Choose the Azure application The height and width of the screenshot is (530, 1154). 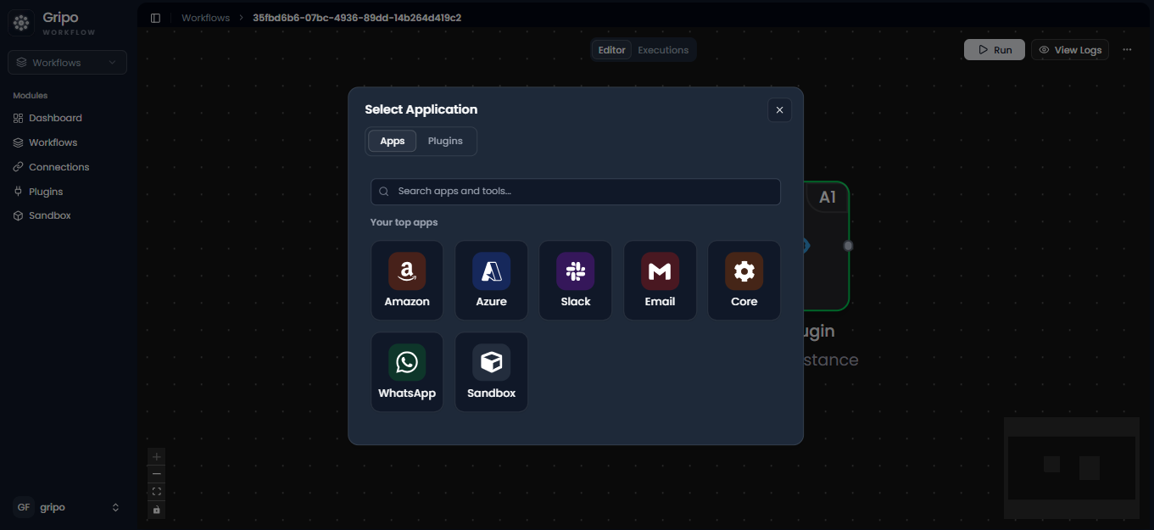click(x=491, y=281)
